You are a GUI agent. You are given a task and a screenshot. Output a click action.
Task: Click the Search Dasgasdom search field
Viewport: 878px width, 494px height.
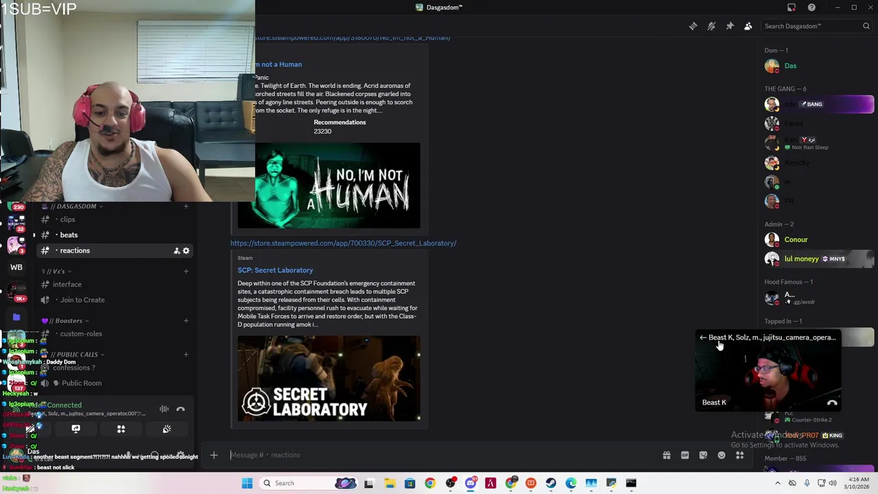816,26
